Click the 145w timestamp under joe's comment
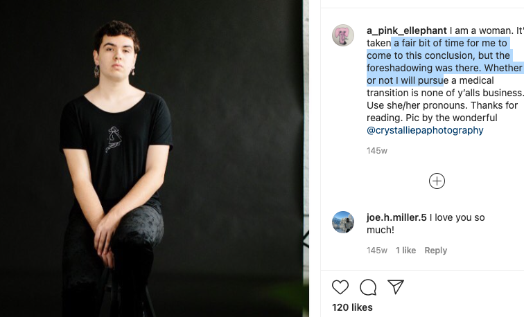This screenshot has height=317, width=524. pos(376,251)
